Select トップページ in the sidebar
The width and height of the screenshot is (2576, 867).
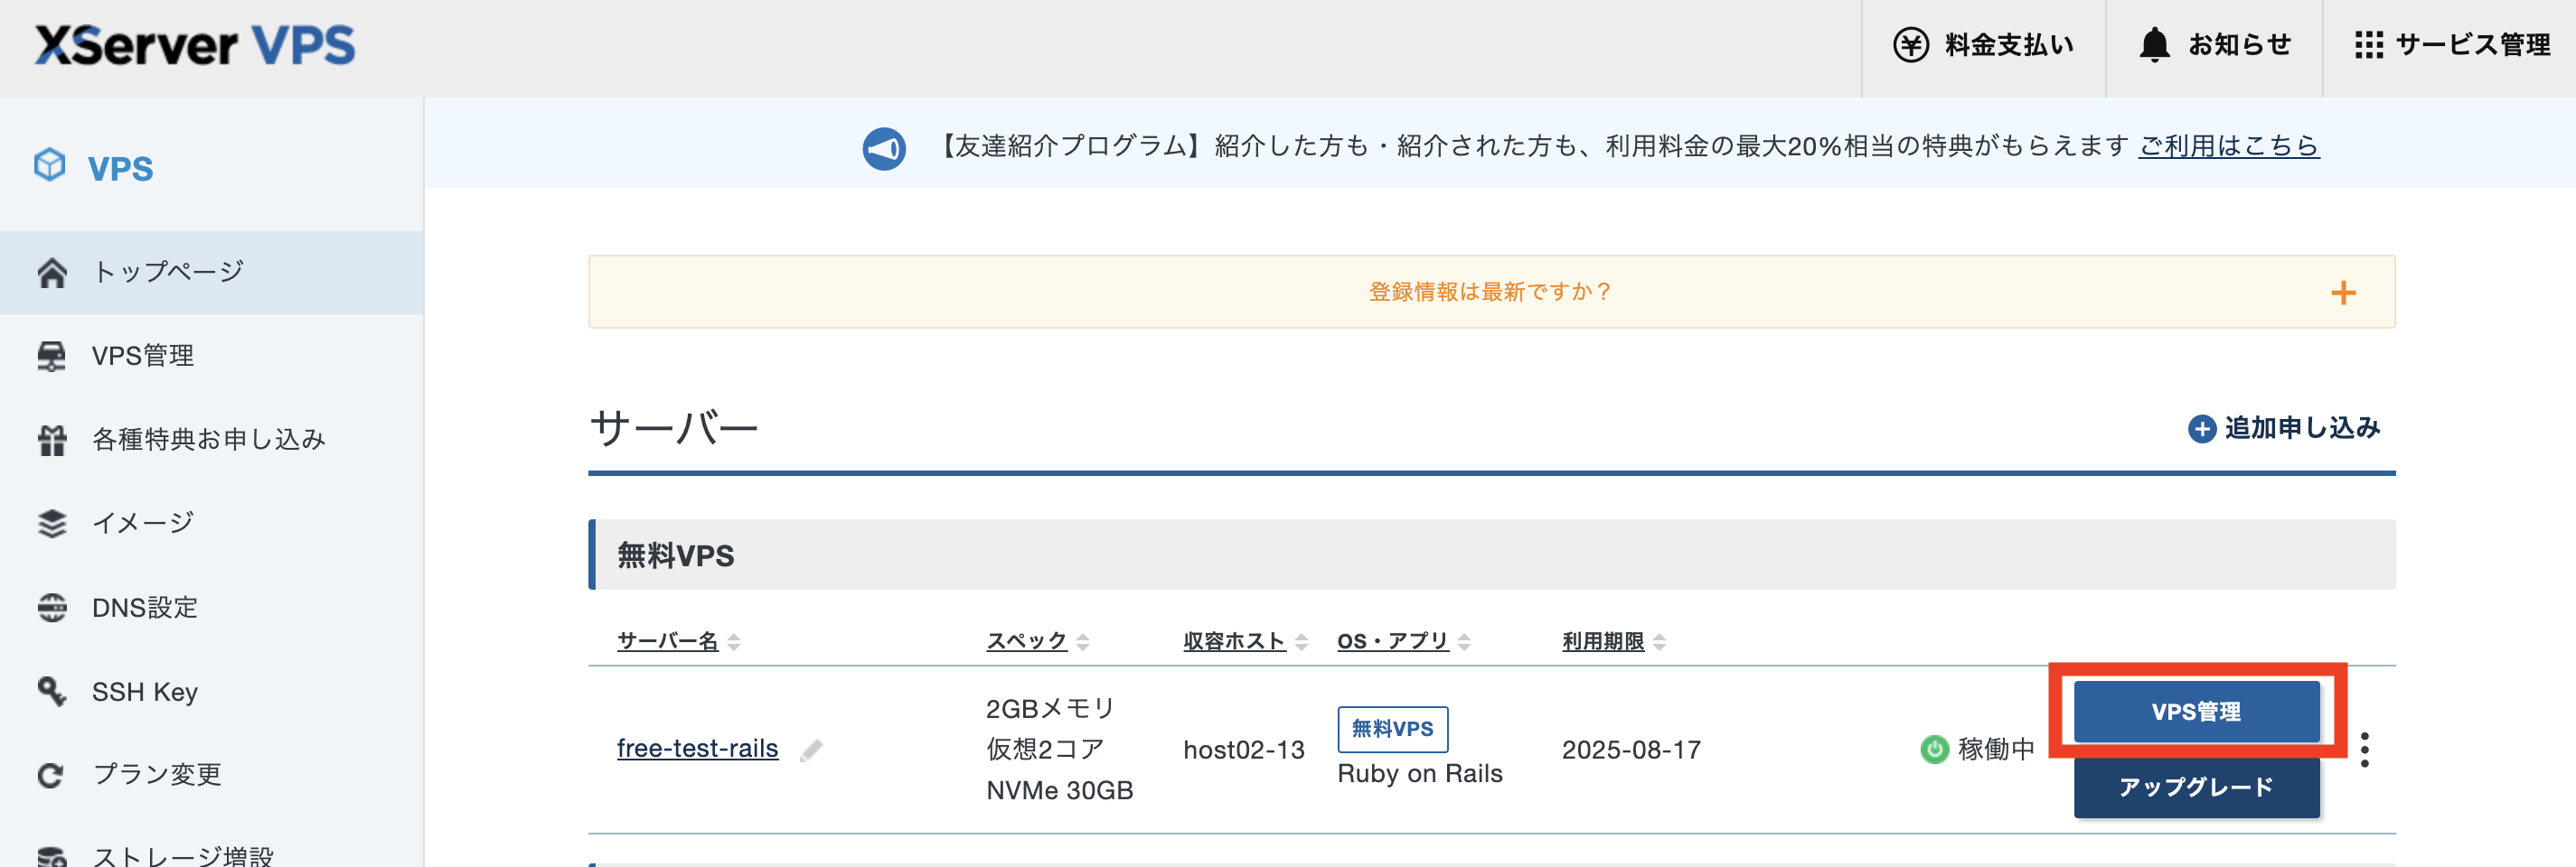pos(166,270)
